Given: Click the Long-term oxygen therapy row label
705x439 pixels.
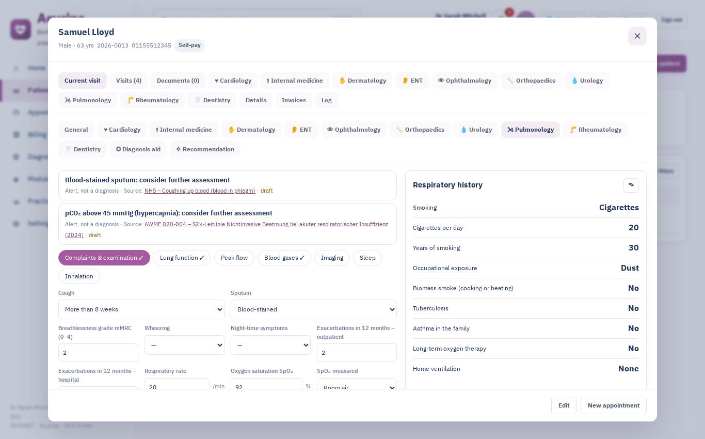Looking at the screenshot, I should coord(450,349).
